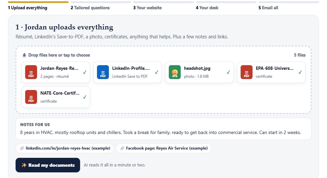This screenshot has height=178, width=327.
Task: Click the red PDF icon for Jordan-Reyes résumé
Action: (31, 72)
